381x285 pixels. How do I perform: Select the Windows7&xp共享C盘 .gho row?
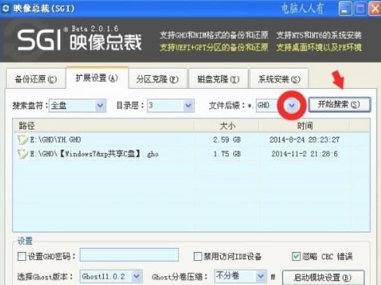pyautogui.click(x=191, y=154)
